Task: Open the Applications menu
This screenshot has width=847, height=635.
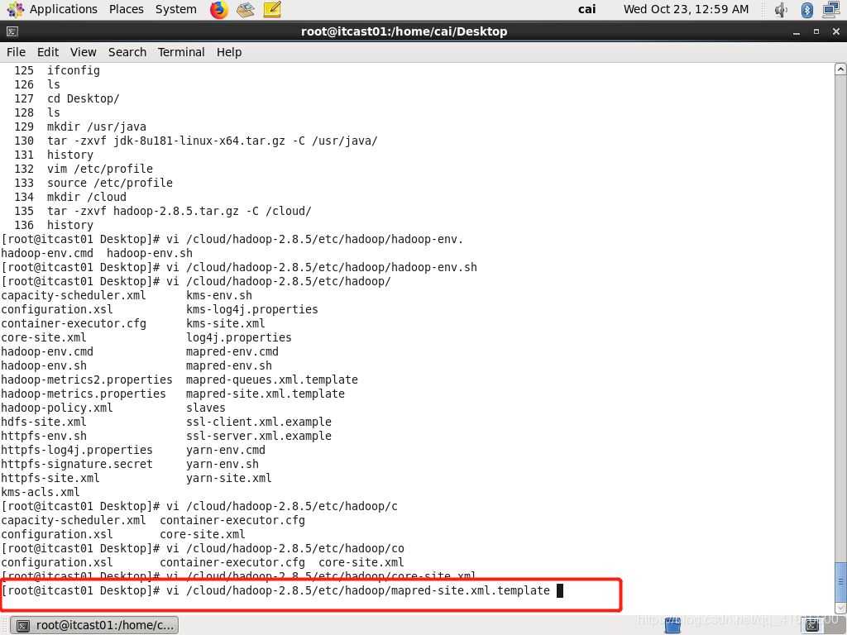Action: click(x=54, y=10)
